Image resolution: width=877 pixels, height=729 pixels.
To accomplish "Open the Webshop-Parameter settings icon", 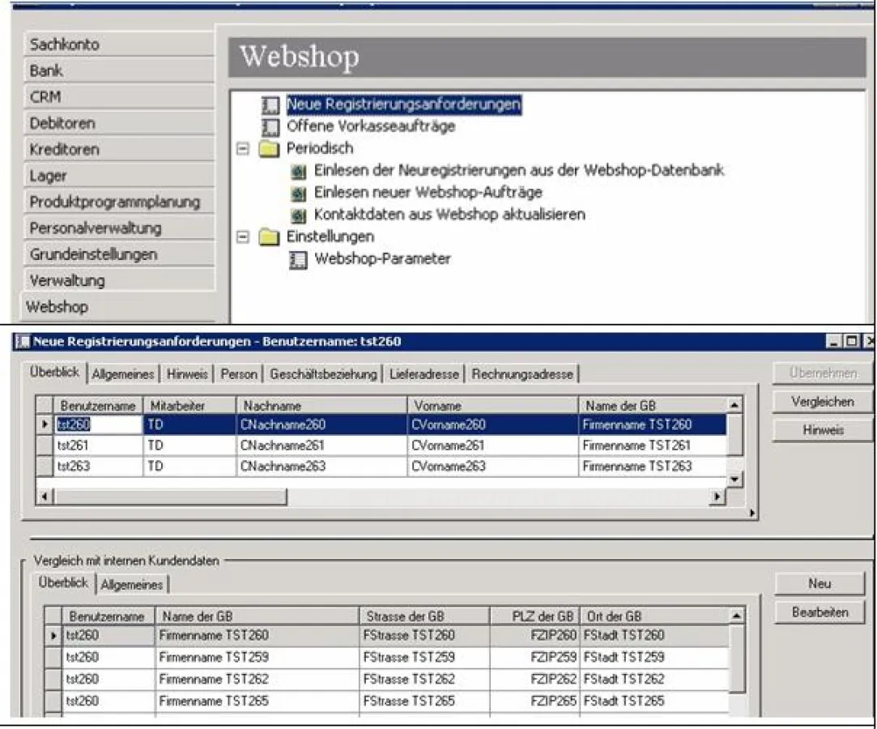I will click(x=296, y=259).
